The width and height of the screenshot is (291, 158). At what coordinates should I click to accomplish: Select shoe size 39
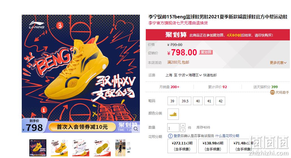(172, 101)
